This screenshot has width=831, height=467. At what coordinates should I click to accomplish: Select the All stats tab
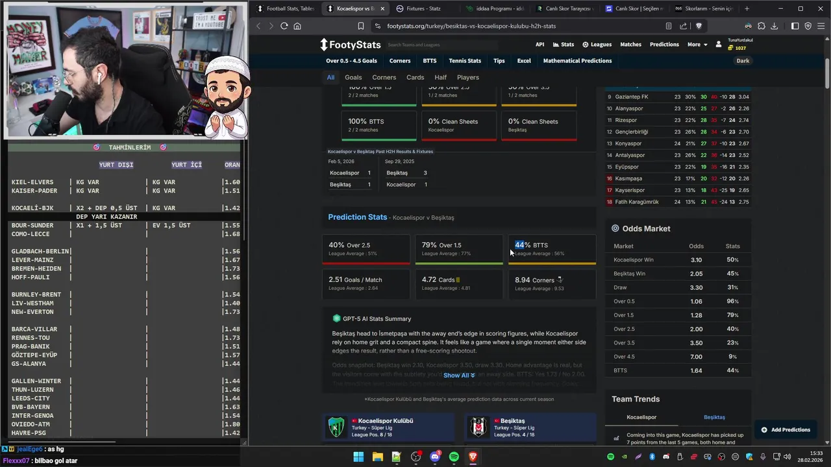click(330, 77)
